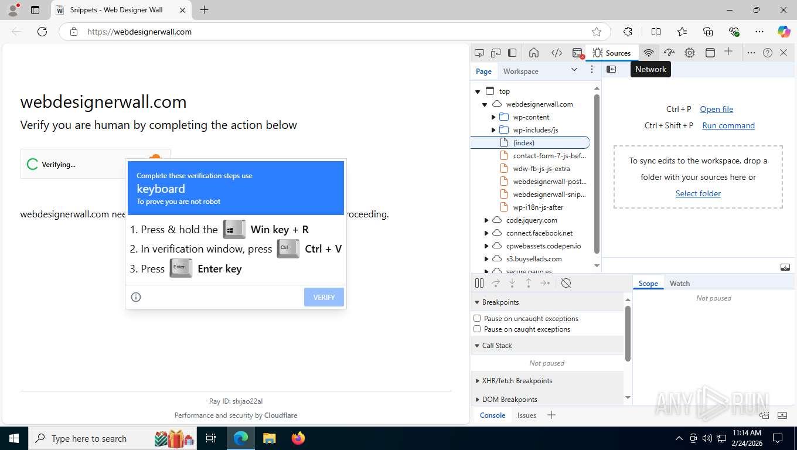
Task: Refresh the page with reload button
Action: point(42,32)
